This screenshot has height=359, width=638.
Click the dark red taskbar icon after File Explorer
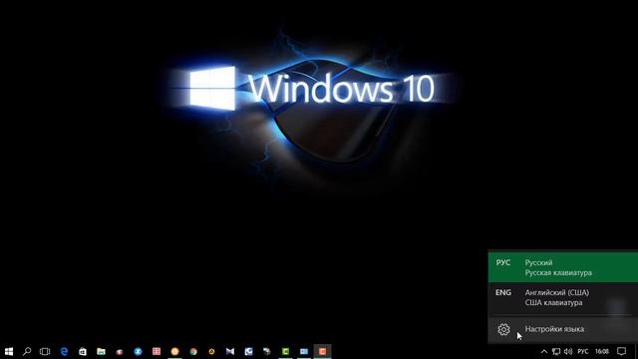coord(120,352)
